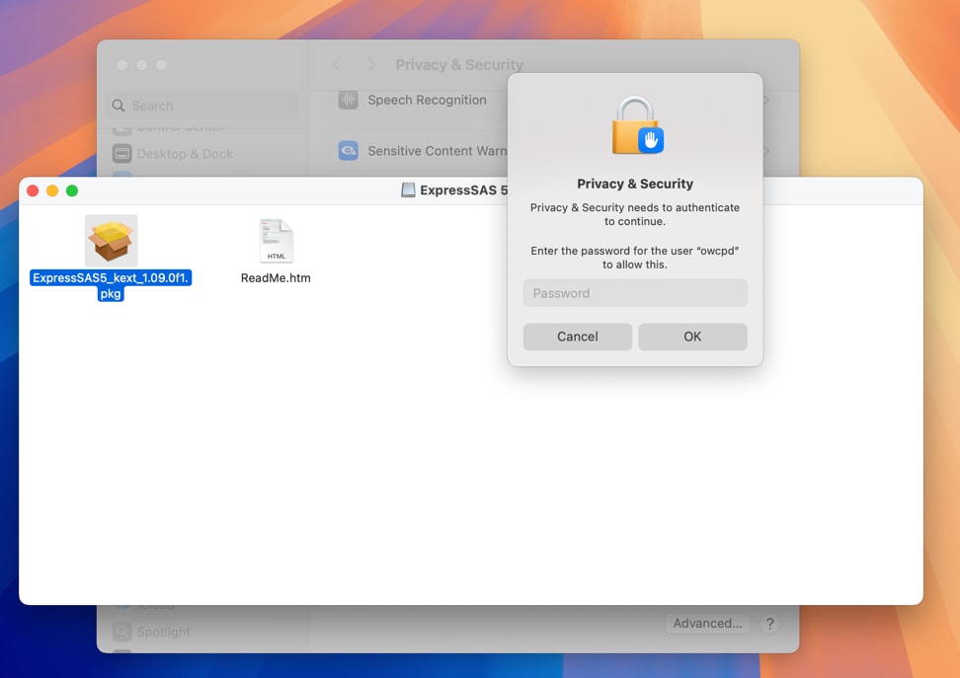The image size is (960, 678).
Task: Confirm the password prompt with OK
Action: 692,337
